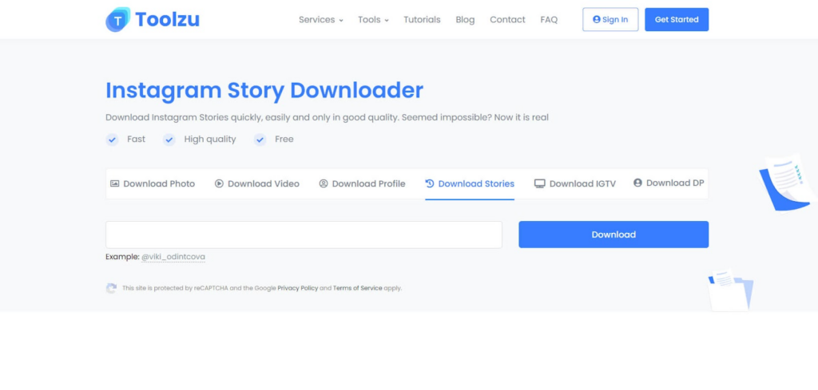Click the photo icon beside Download Photo
This screenshot has height=390, width=818.
click(115, 183)
